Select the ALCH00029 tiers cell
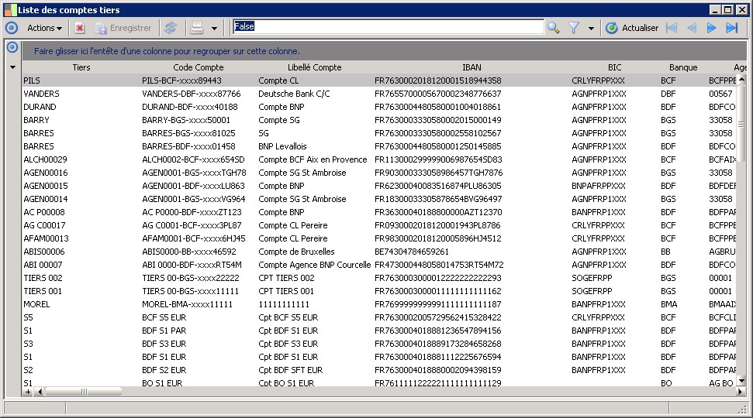Viewport: 753px width, 418px height. [x=45, y=159]
